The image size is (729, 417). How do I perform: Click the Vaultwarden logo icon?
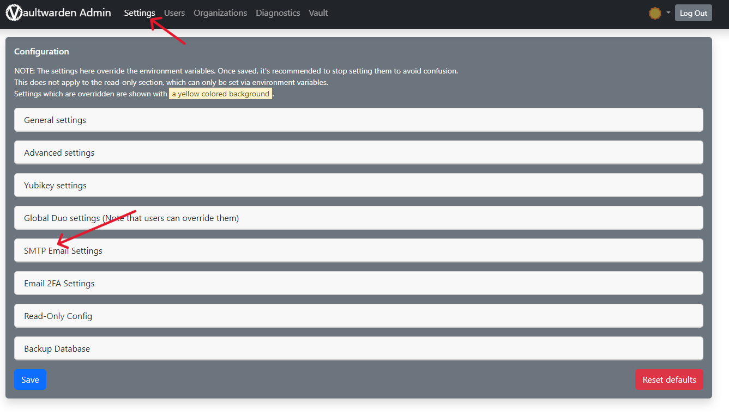14,13
